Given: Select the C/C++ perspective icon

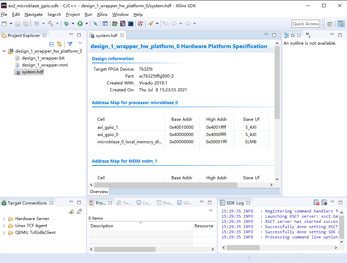Looking at the screenshot, I should (x=341, y=24).
